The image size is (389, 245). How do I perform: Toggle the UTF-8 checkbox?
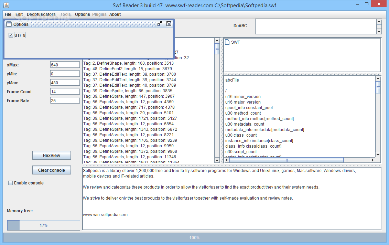11,35
